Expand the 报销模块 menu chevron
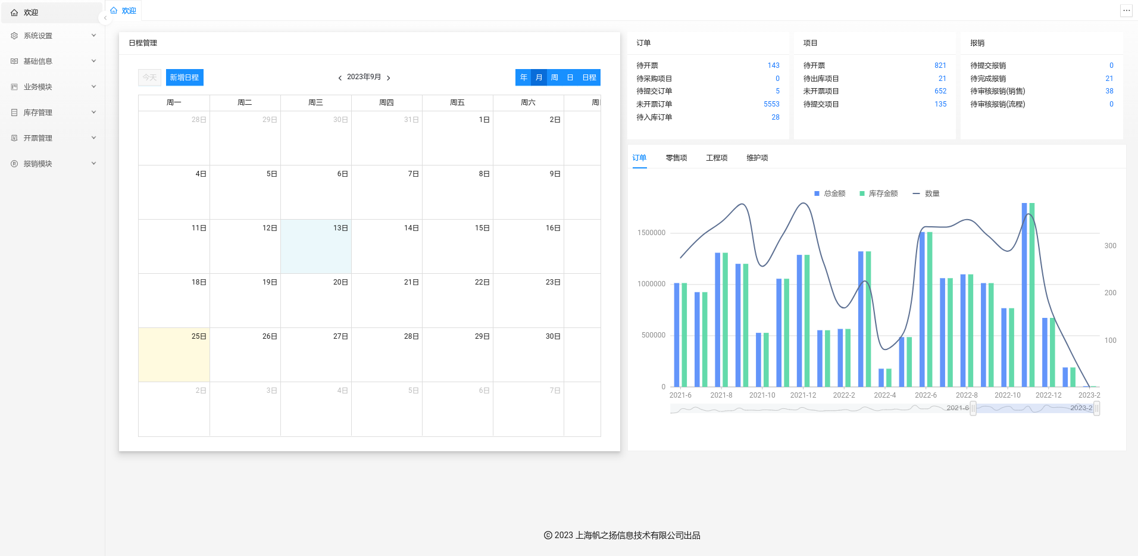 (x=93, y=164)
